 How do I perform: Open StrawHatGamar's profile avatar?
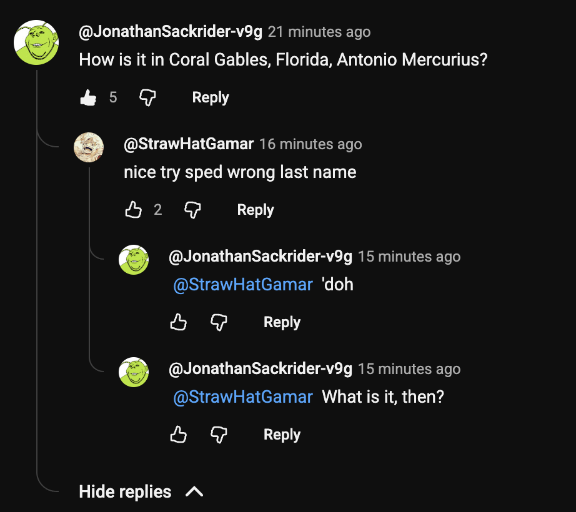(x=89, y=147)
